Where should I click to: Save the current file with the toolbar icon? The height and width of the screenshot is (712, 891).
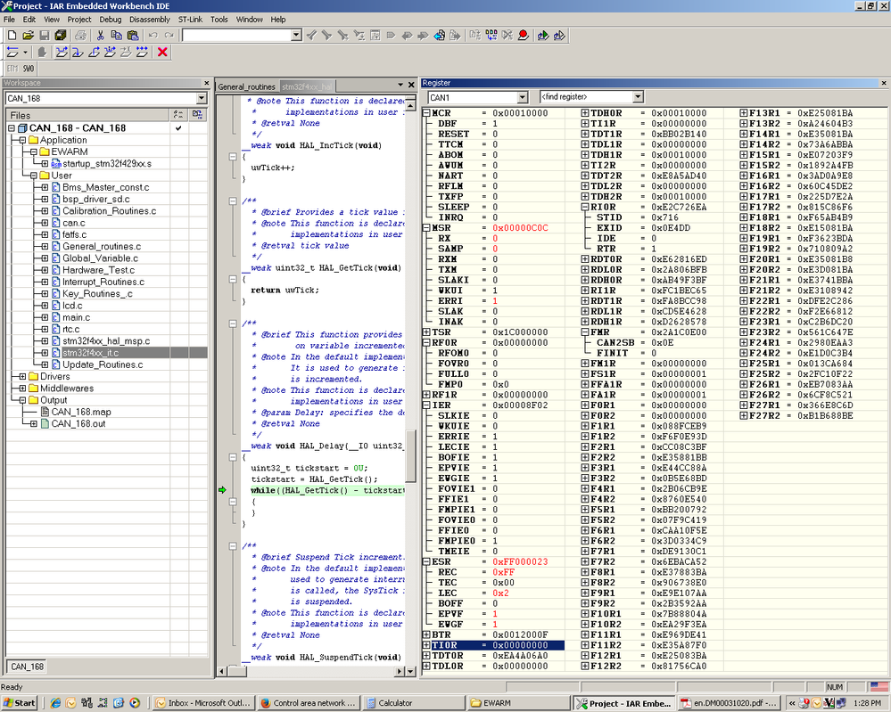tap(44, 36)
